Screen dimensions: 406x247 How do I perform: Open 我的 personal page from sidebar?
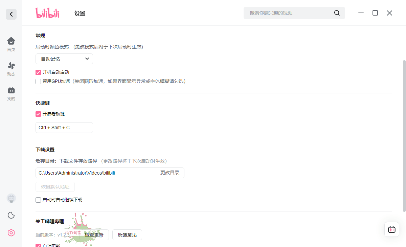click(11, 93)
